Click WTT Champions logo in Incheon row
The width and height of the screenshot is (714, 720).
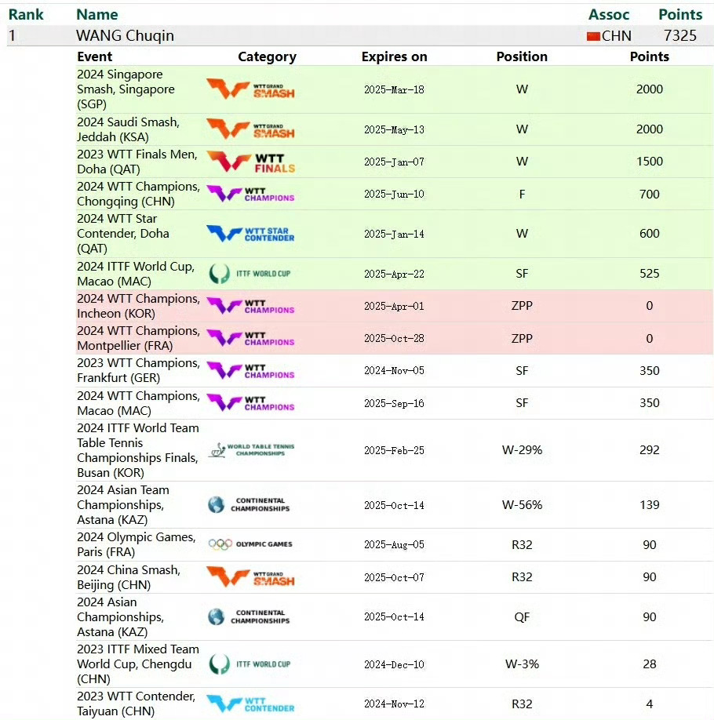point(250,306)
